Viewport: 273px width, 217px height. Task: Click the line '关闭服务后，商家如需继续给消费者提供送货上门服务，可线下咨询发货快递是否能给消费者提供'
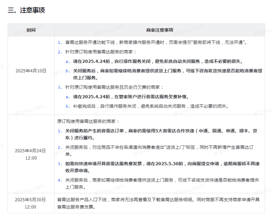[x=162, y=180]
